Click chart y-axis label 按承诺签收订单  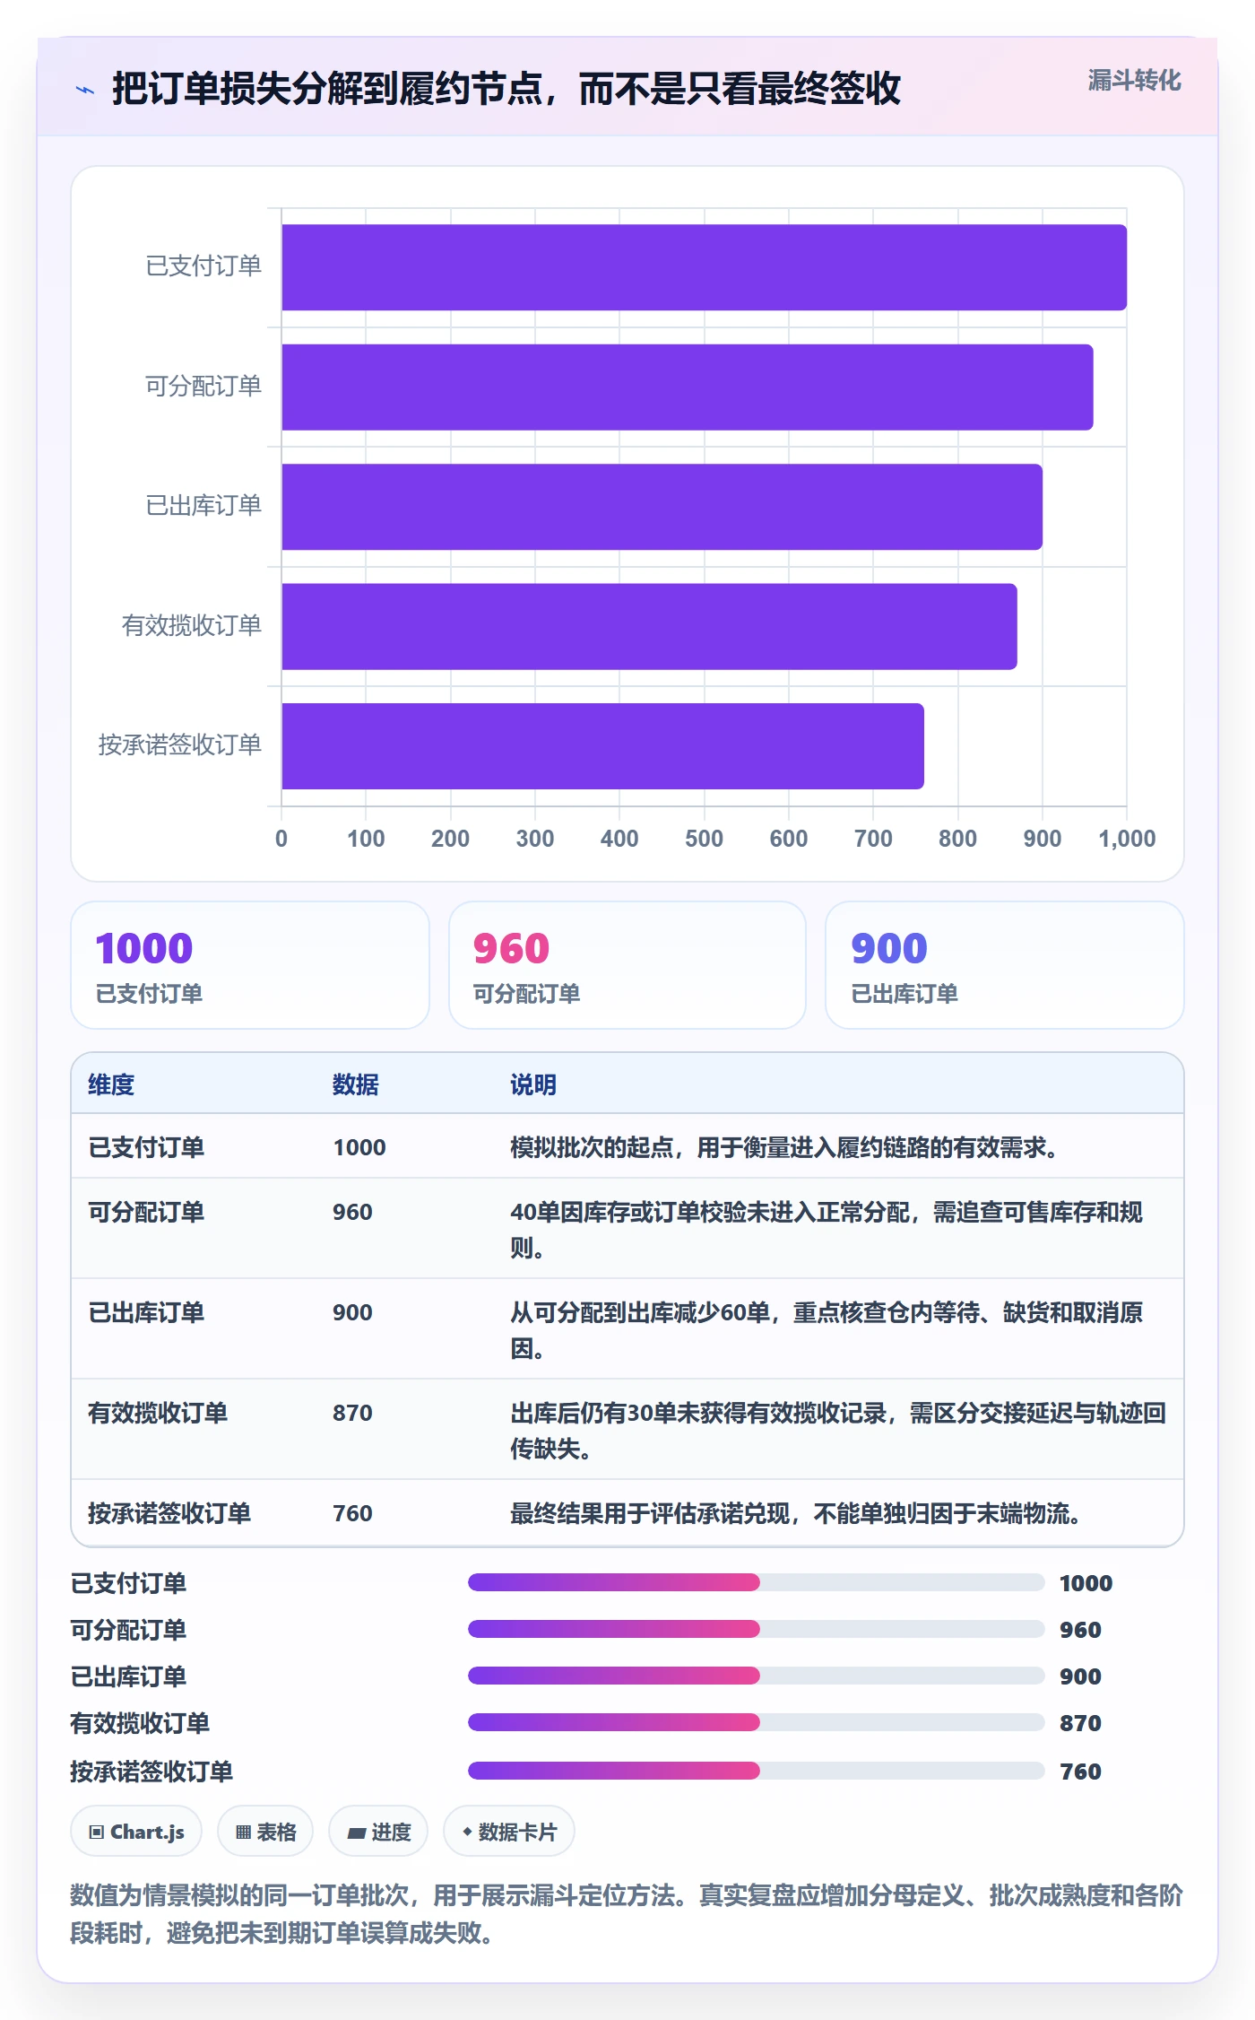[x=179, y=744]
